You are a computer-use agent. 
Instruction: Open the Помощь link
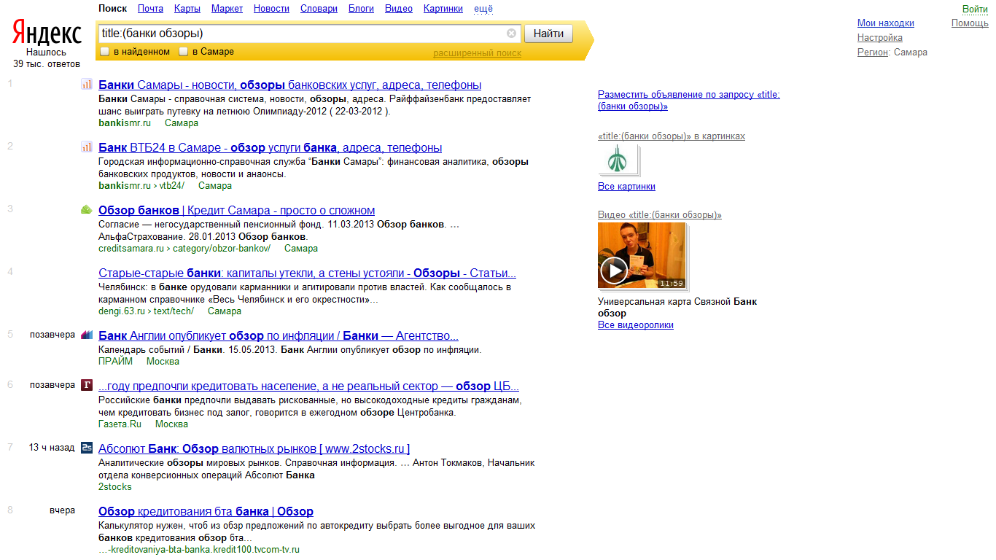click(970, 23)
